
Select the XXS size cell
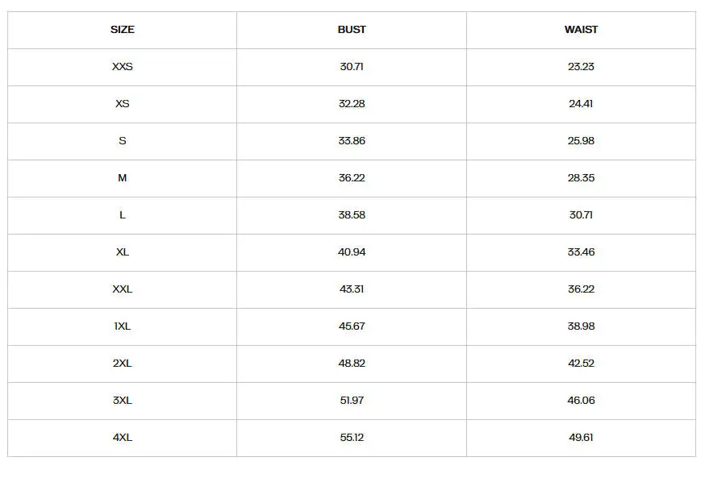(123, 67)
